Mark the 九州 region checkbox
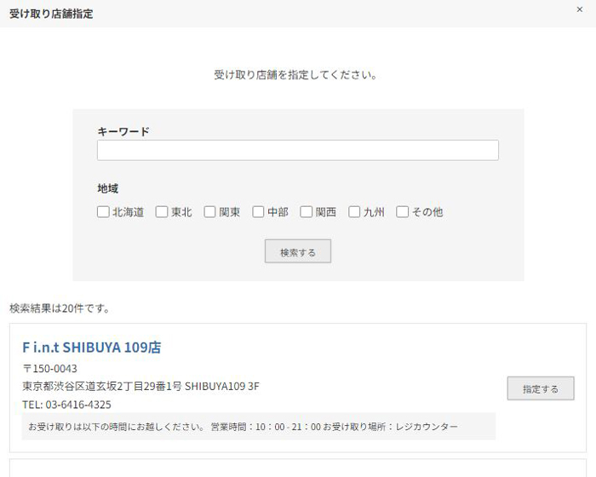 (354, 212)
